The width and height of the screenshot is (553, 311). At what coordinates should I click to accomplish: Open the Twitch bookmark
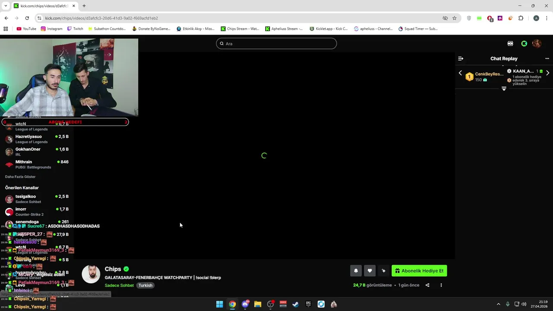[75, 29]
